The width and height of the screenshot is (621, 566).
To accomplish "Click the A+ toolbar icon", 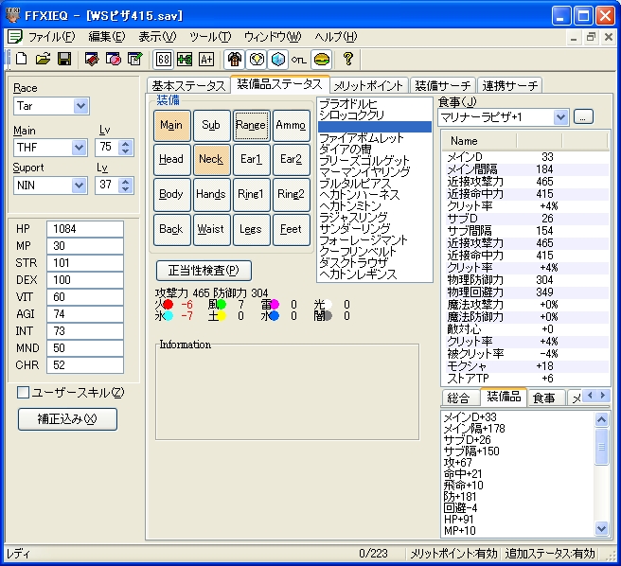I will pyautogui.click(x=206, y=59).
